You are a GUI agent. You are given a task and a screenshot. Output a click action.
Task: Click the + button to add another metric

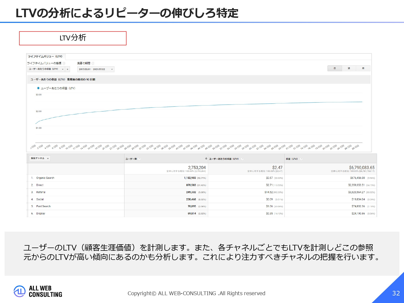click(x=67, y=69)
